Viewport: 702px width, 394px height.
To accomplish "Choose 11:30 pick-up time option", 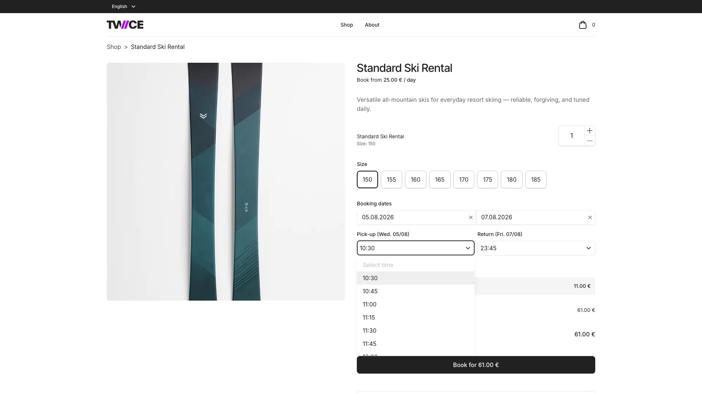I will (x=416, y=331).
